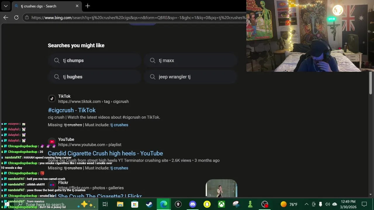The image size is (374, 210).
Task: Click the YouTube favicon in results
Action: pyautogui.click(x=52, y=142)
